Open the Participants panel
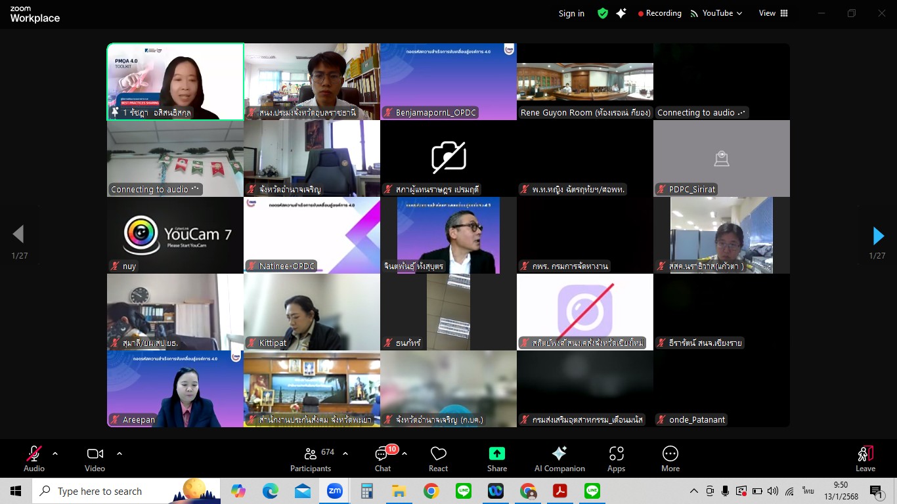 pos(311,459)
